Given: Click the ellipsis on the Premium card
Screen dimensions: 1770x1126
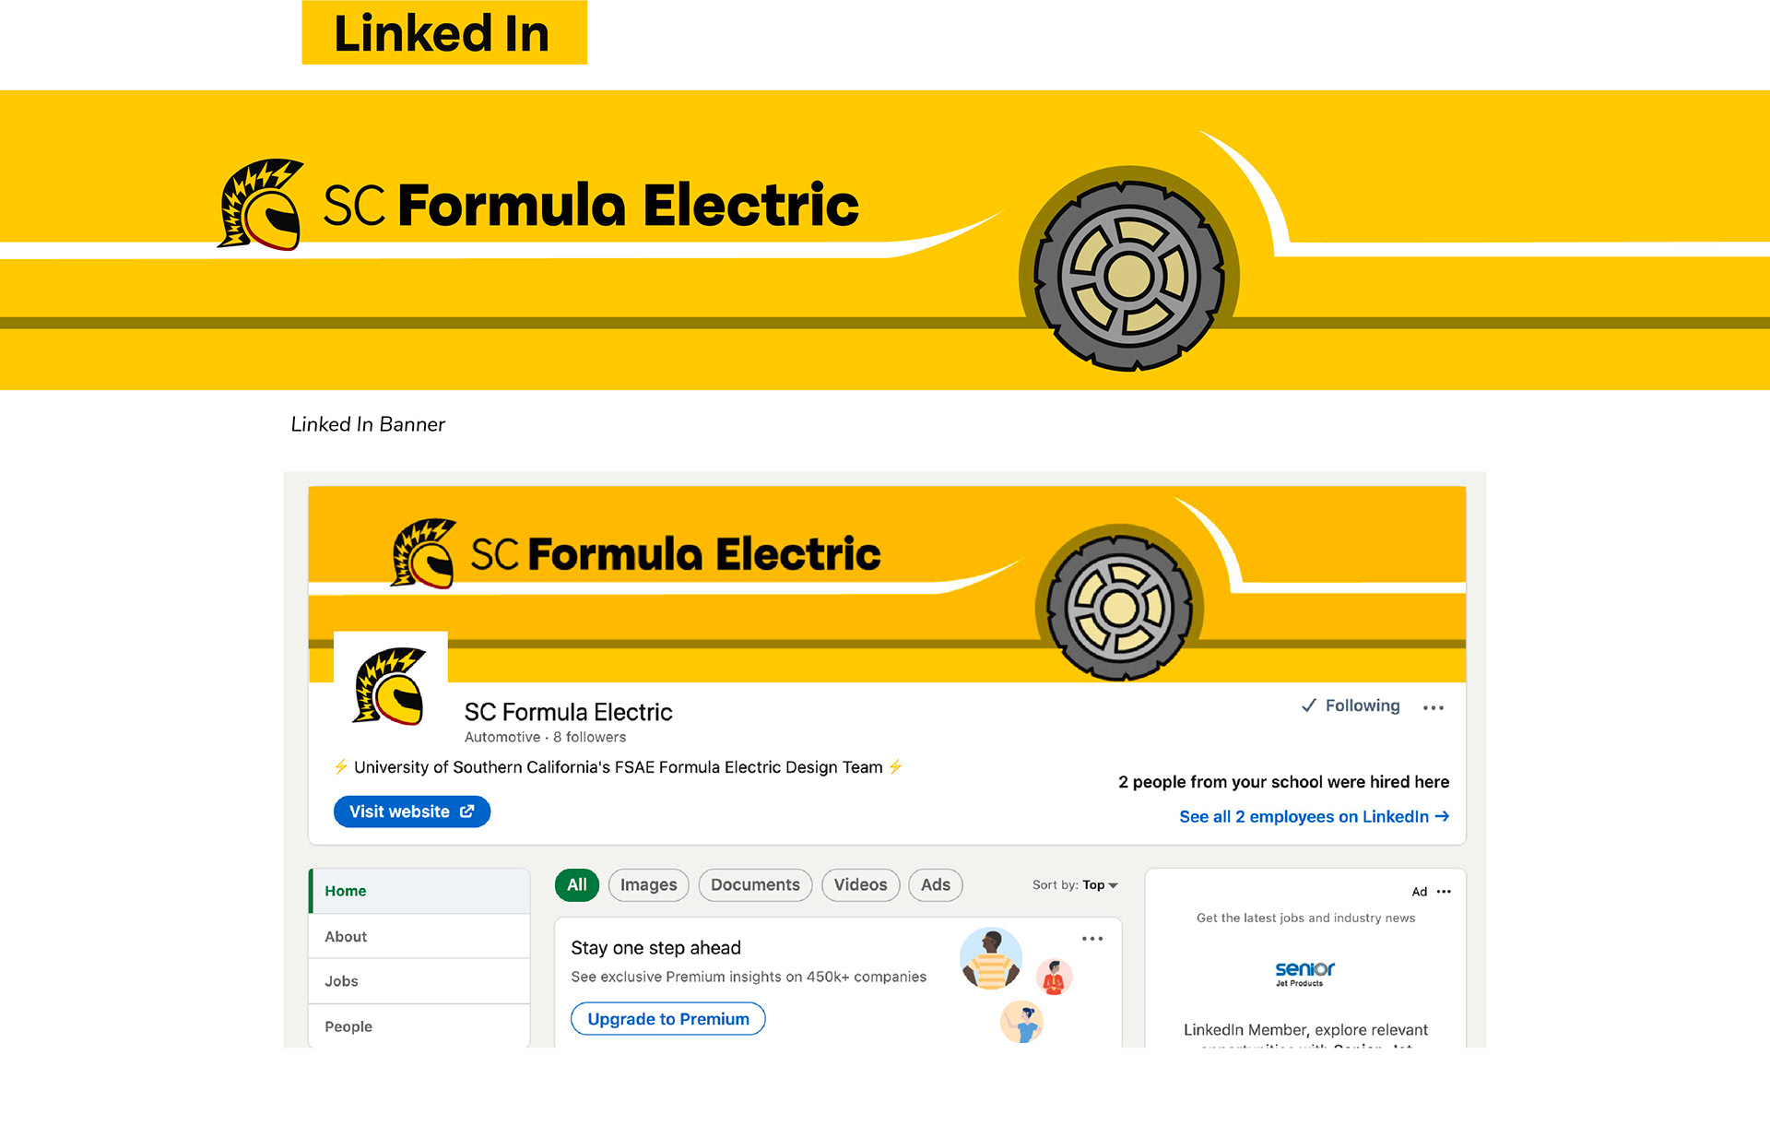Looking at the screenshot, I should coord(1091,939).
